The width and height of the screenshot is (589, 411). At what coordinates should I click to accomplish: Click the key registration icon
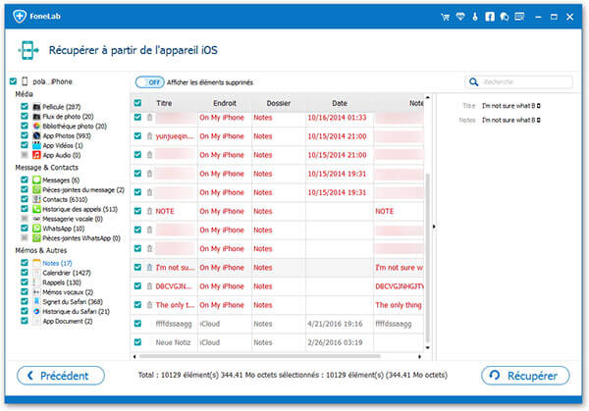[474, 17]
